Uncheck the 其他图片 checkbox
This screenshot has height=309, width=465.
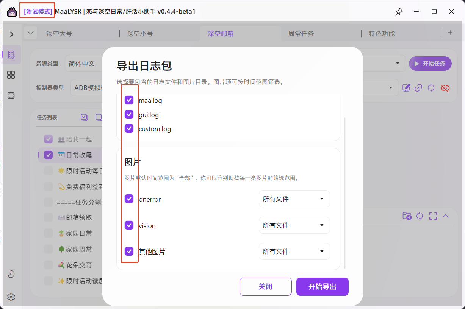tap(129, 251)
